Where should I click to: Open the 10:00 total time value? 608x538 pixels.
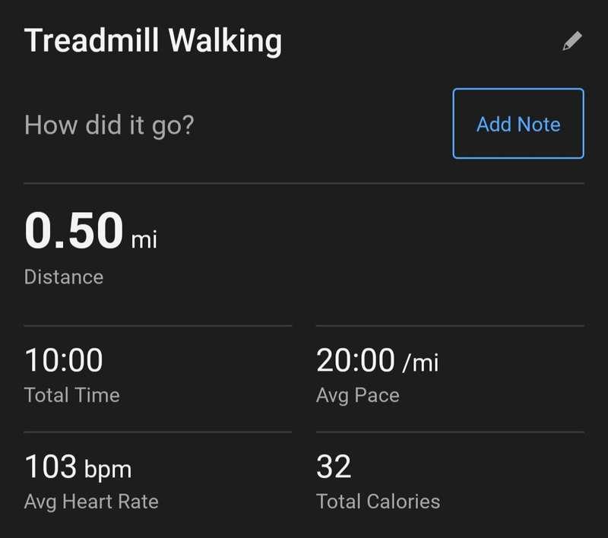click(x=64, y=360)
